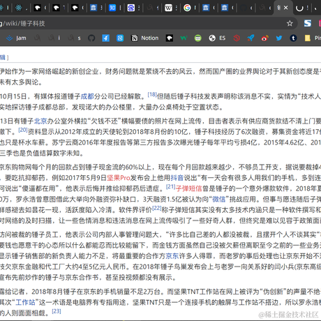The width and height of the screenshot is (321, 321).
Task: Open the Jam bookmark
Action: click(16, 38)
